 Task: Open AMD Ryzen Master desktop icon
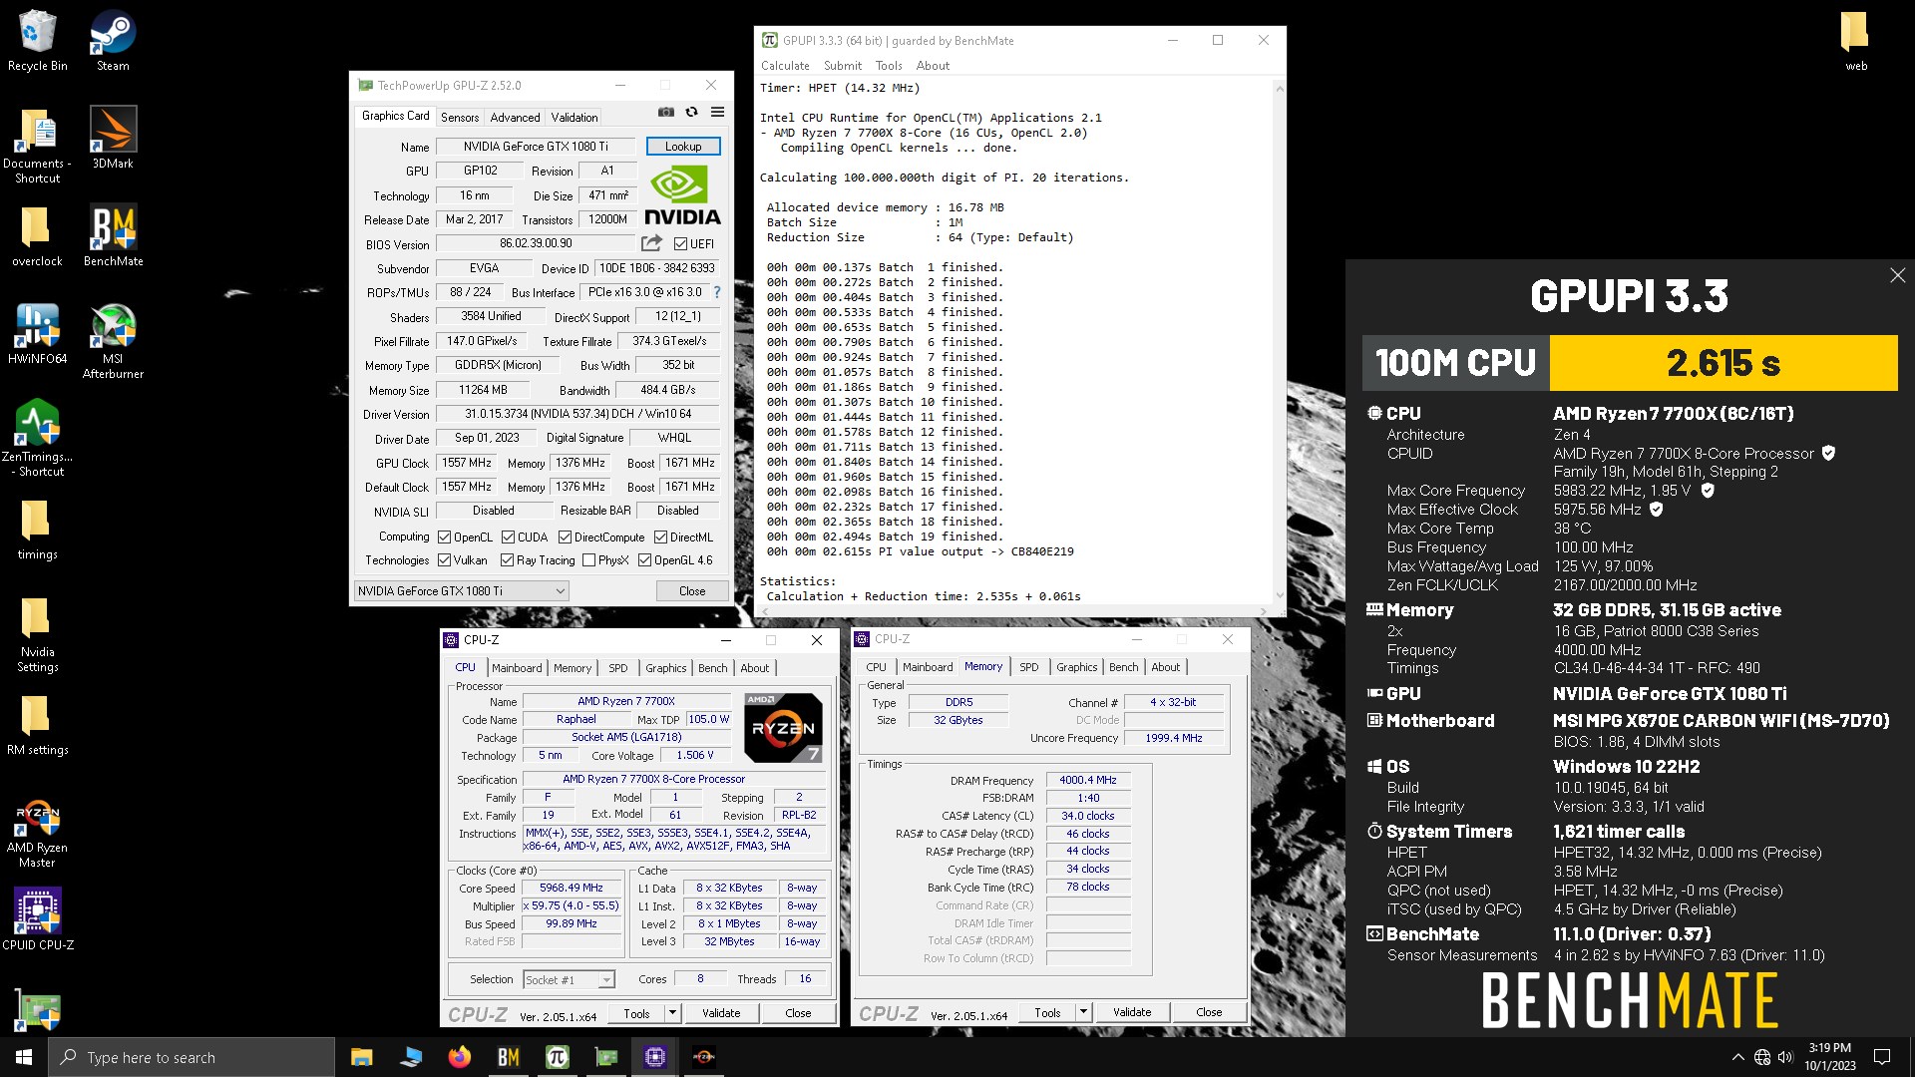point(37,834)
